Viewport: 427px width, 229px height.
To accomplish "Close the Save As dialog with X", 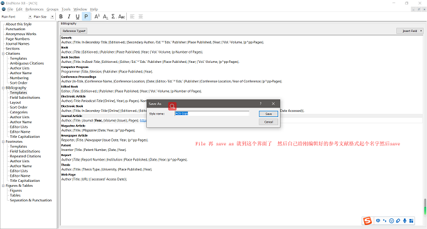I will [273, 103].
